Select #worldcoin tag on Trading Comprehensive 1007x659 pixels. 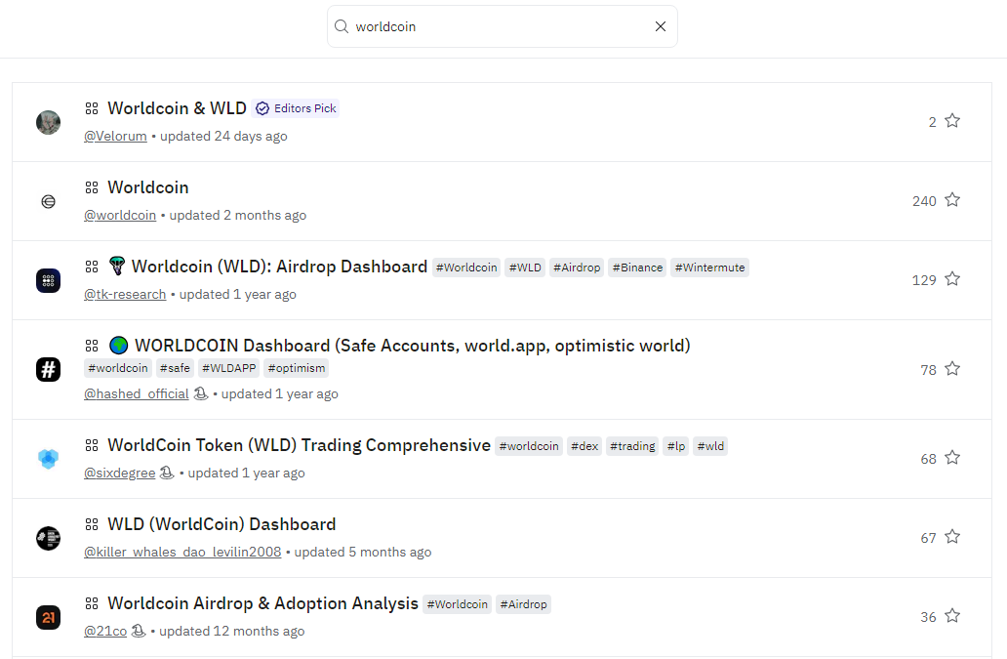tap(529, 446)
